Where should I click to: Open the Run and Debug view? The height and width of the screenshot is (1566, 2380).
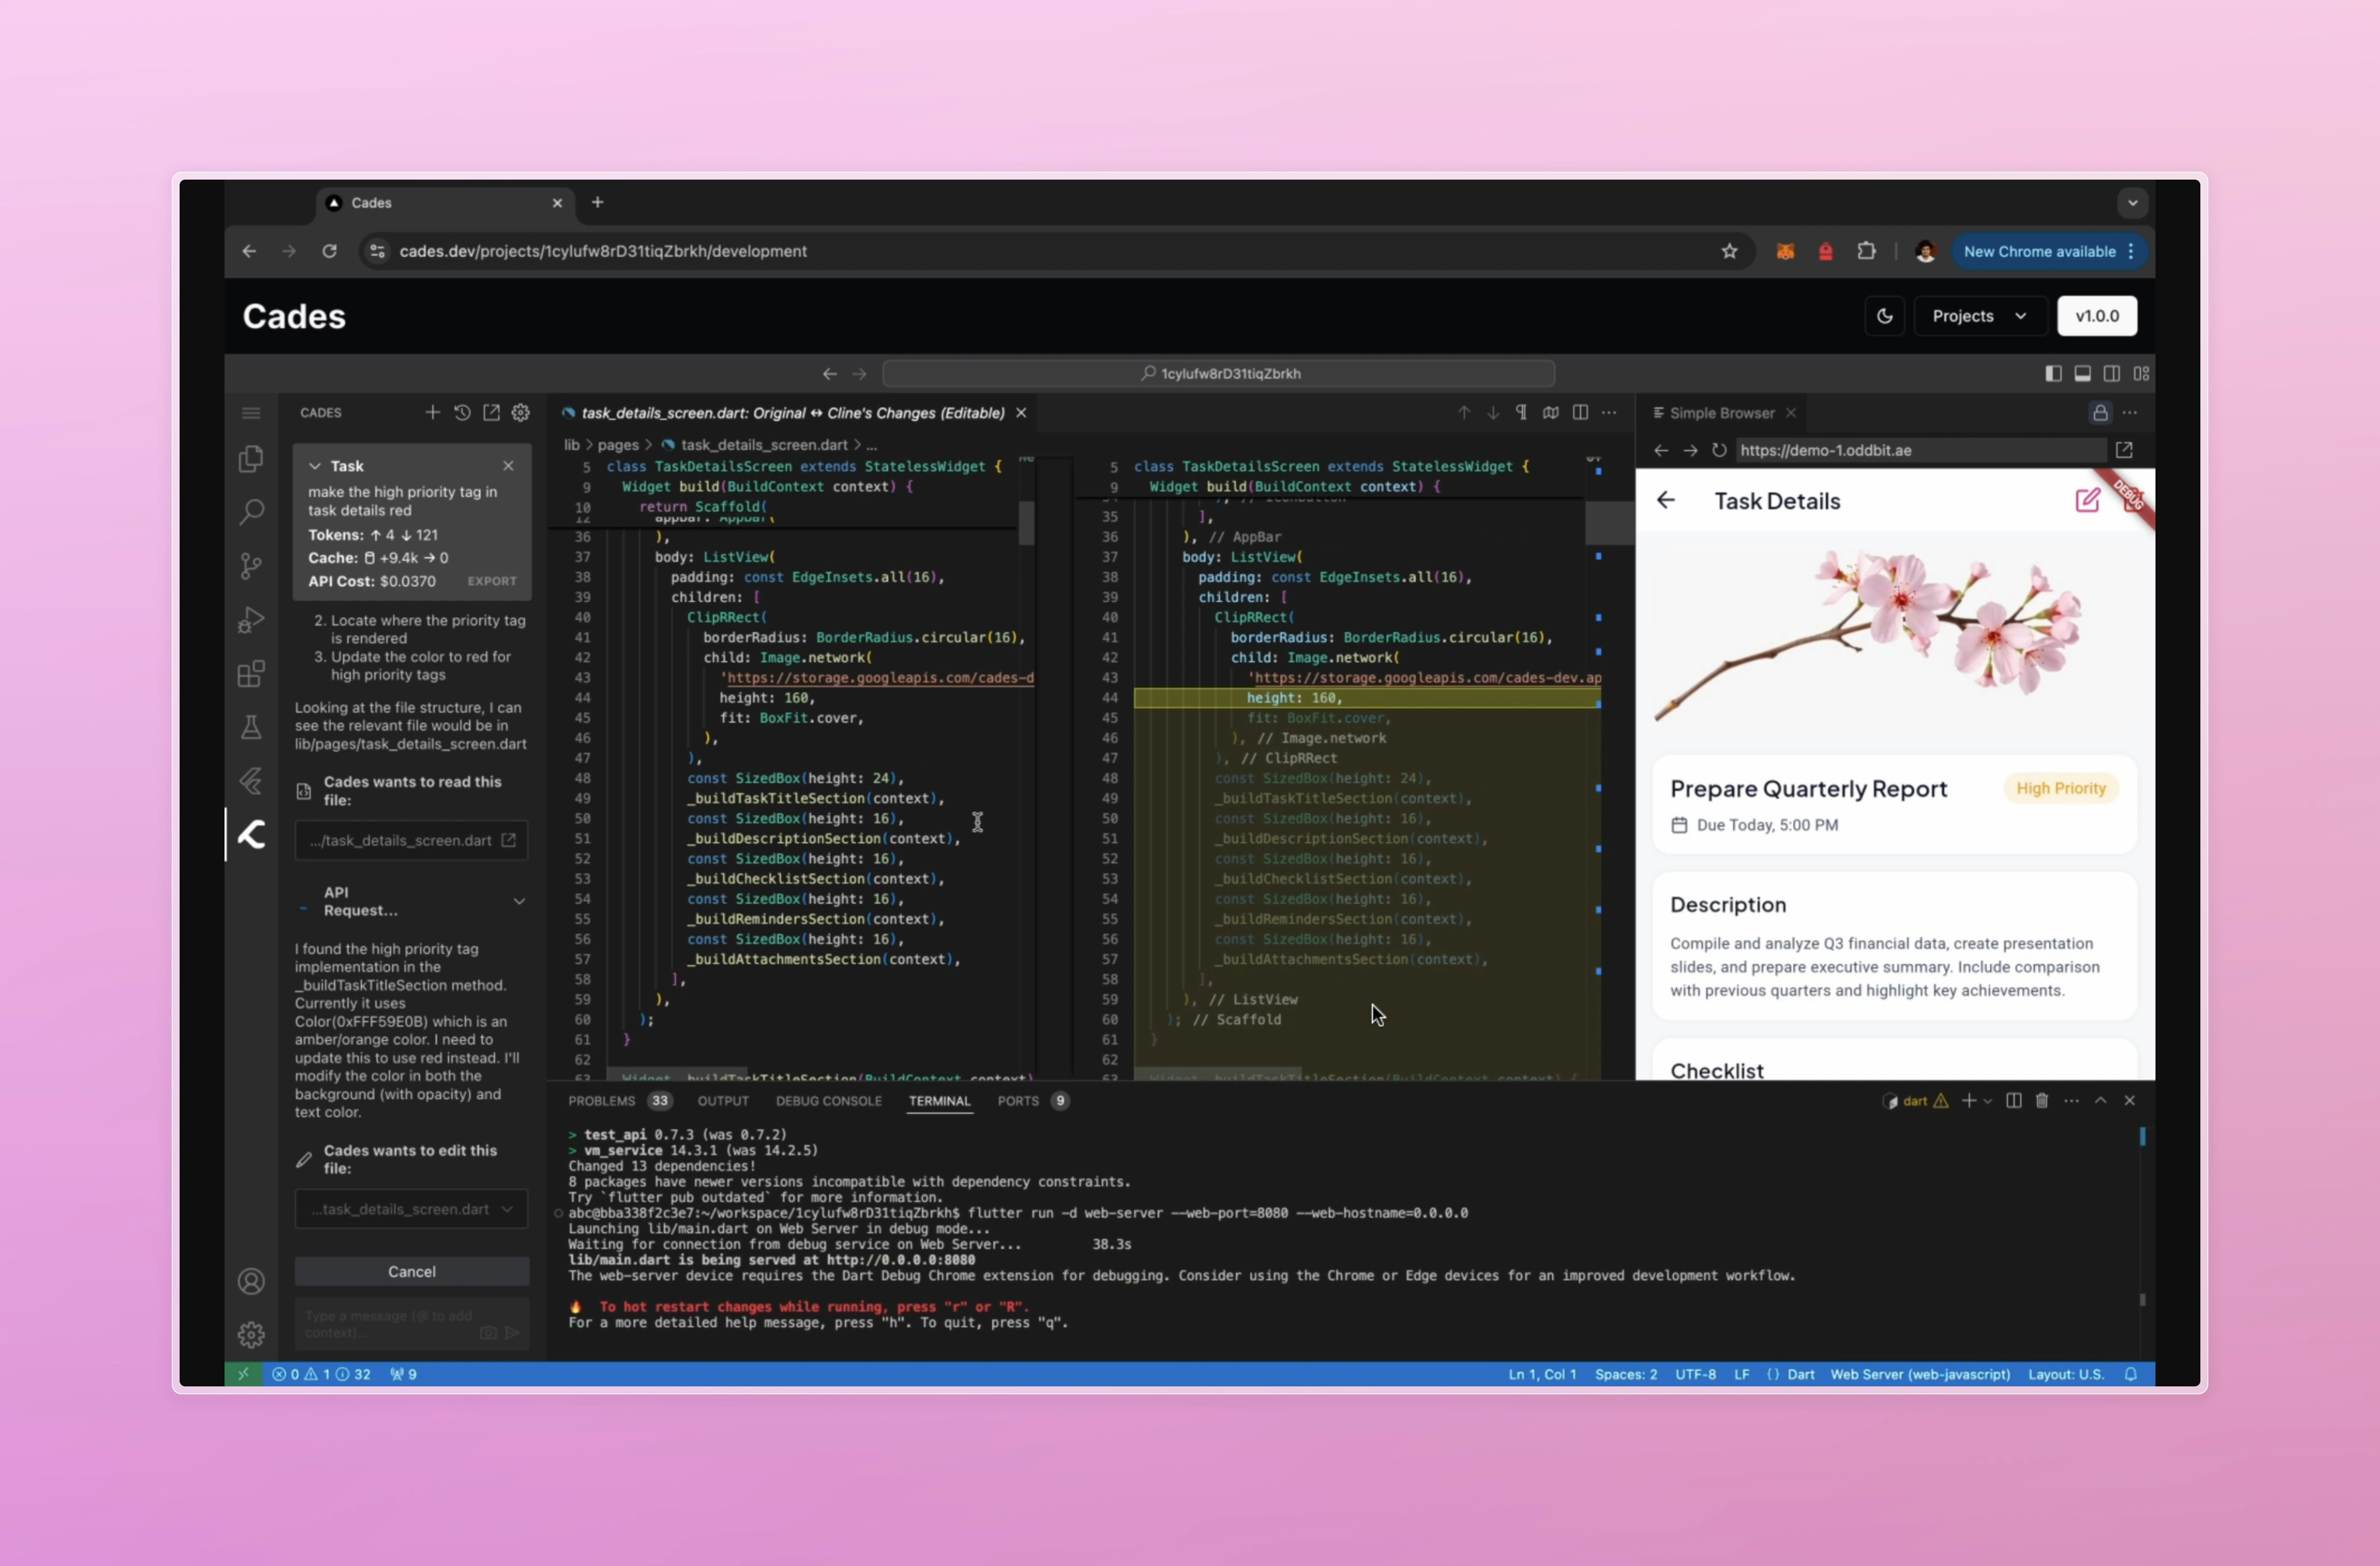pyautogui.click(x=251, y=620)
